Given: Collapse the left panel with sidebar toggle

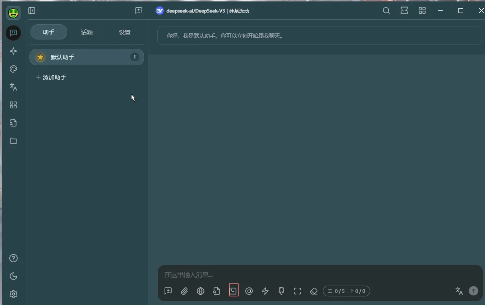Looking at the screenshot, I should 32,11.
